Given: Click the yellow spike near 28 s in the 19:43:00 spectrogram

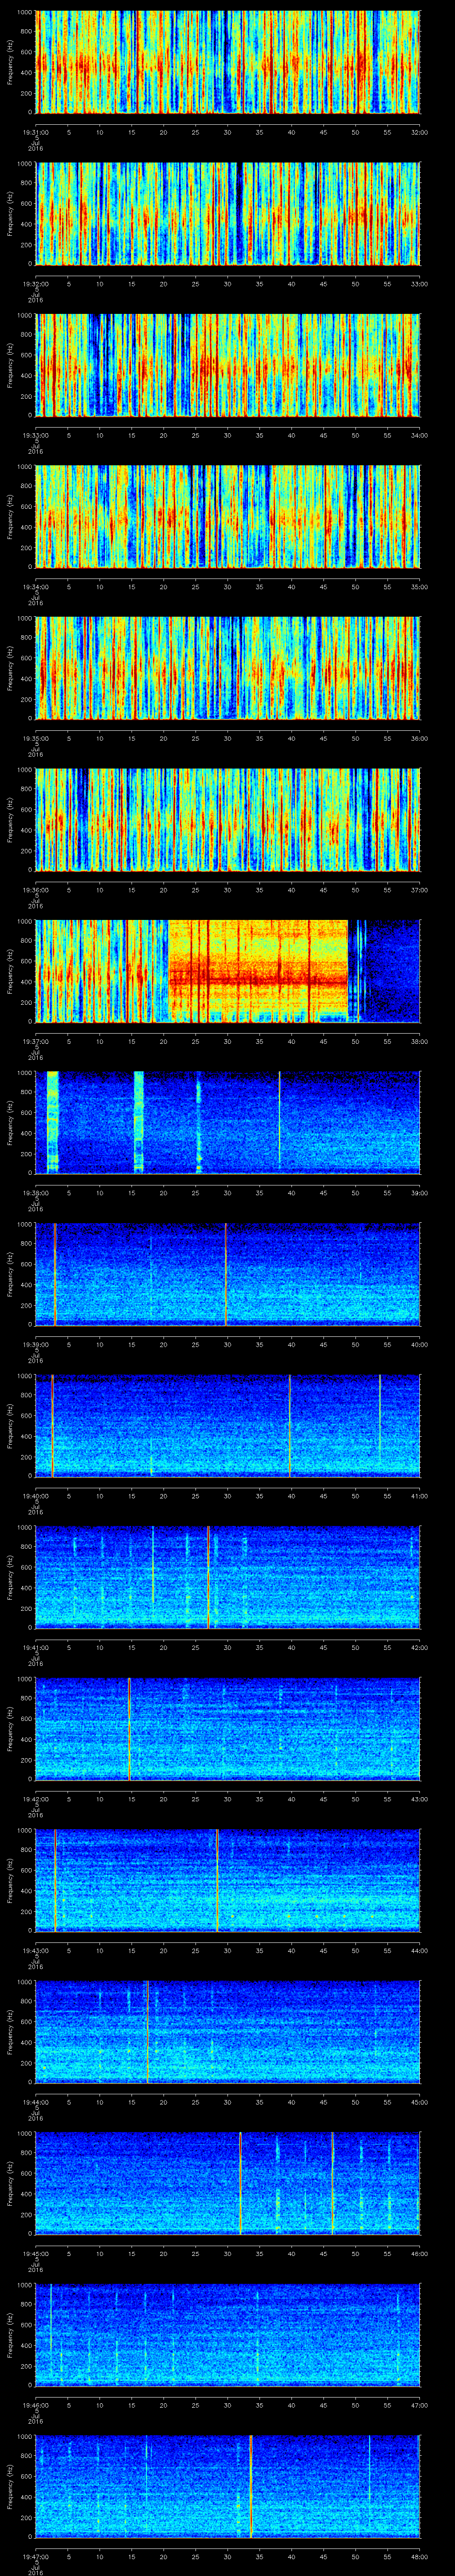Looking at the screenshot, I should [x=217, y=1880].
